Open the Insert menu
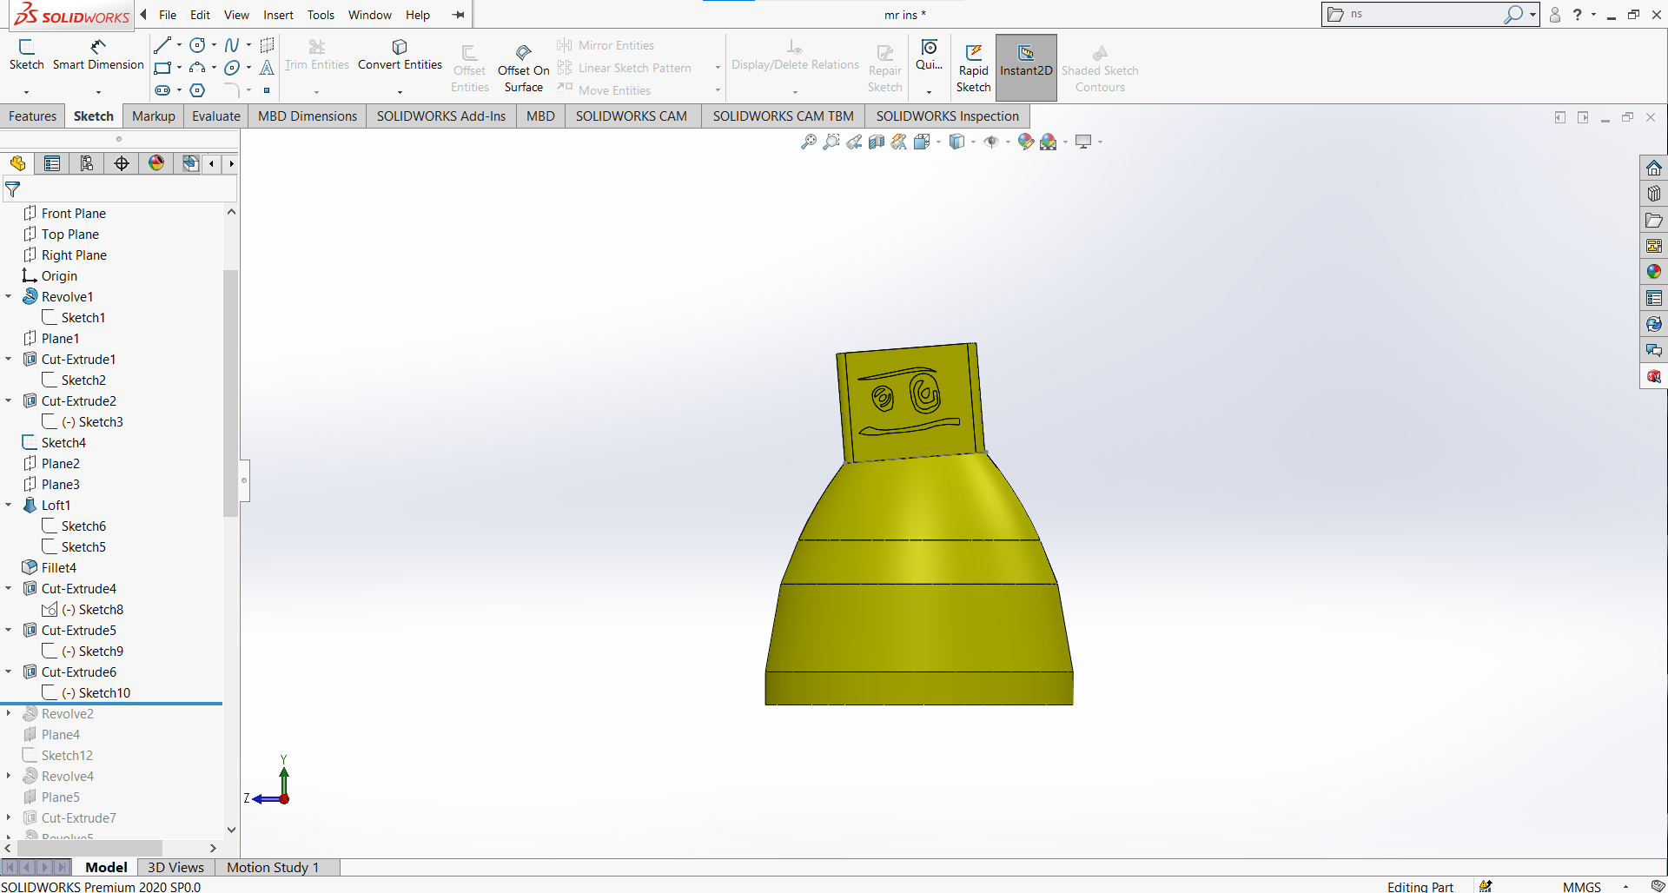 point(278,15)
